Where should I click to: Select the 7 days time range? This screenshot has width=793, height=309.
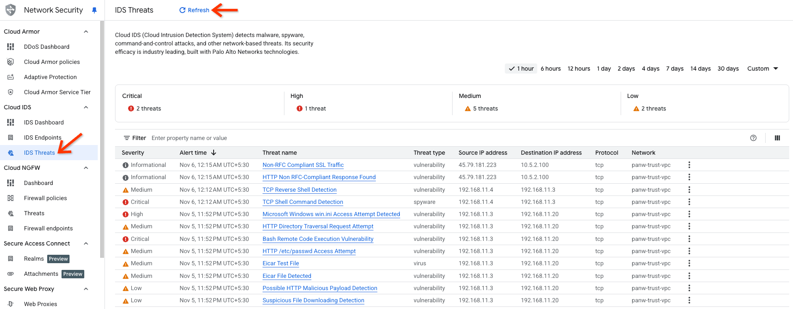coord(675,69)
